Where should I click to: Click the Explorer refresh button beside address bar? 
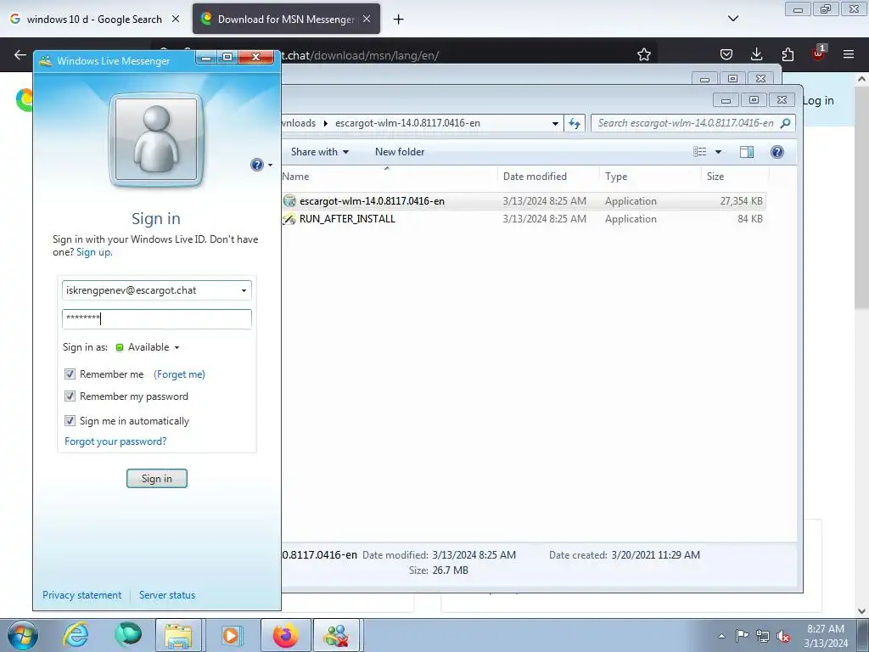(x=575, y=123)
